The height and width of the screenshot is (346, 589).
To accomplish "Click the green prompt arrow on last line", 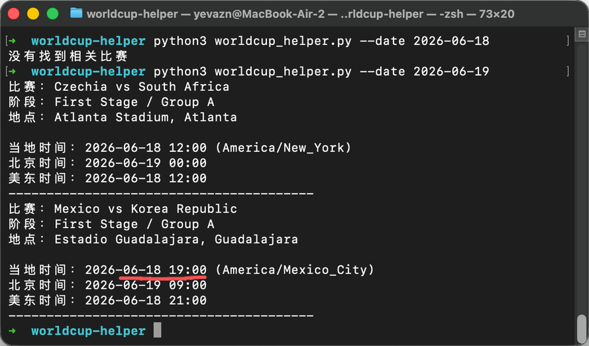I will click(13, 331).
